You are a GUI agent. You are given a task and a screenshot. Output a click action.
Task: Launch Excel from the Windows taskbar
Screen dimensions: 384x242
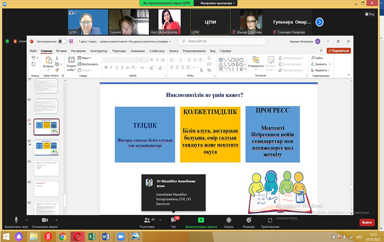point(92,236)
